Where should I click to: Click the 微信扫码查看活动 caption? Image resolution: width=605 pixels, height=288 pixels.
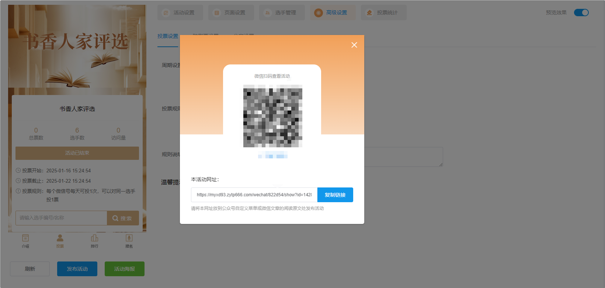272,76
